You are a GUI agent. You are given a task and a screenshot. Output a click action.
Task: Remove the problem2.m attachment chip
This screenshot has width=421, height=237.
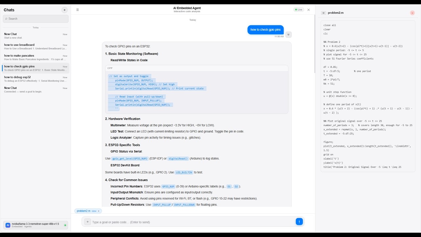[98, 211]
